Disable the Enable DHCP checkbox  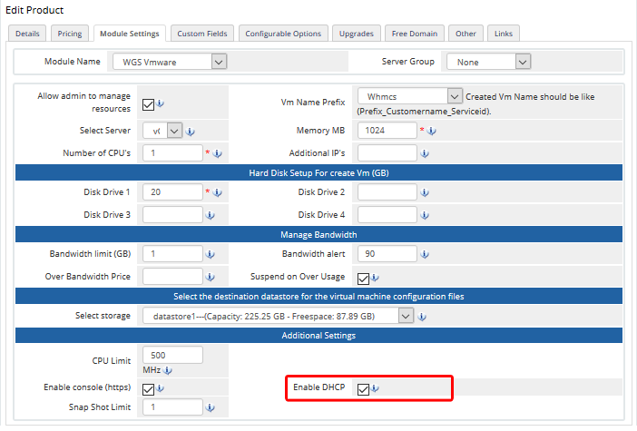coord(364,389)
